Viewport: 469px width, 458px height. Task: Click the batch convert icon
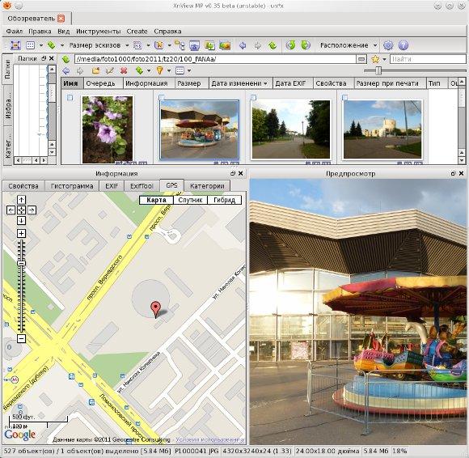pyautogui.click(x=209, y=45)
